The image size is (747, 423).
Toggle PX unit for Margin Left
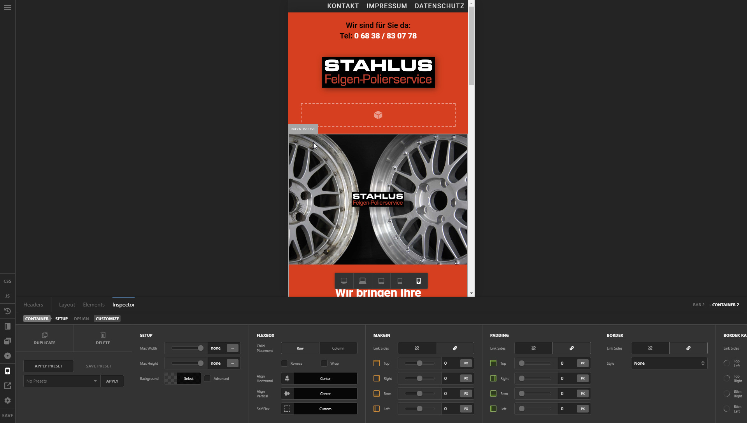[x=466, y=409]
